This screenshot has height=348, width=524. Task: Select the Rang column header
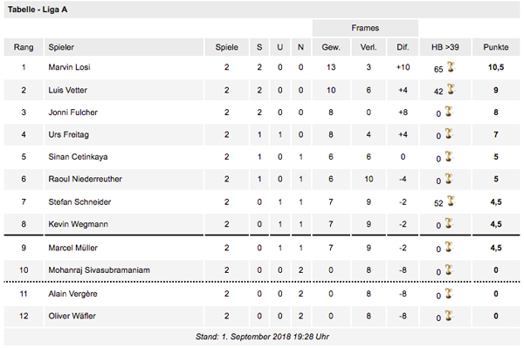point(24,47)
